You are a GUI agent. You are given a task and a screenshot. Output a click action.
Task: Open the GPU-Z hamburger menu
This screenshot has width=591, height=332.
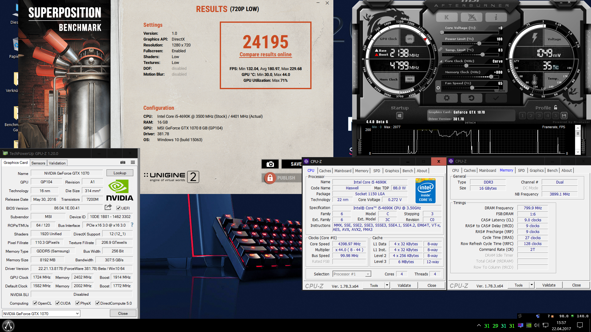click(133, 162)
